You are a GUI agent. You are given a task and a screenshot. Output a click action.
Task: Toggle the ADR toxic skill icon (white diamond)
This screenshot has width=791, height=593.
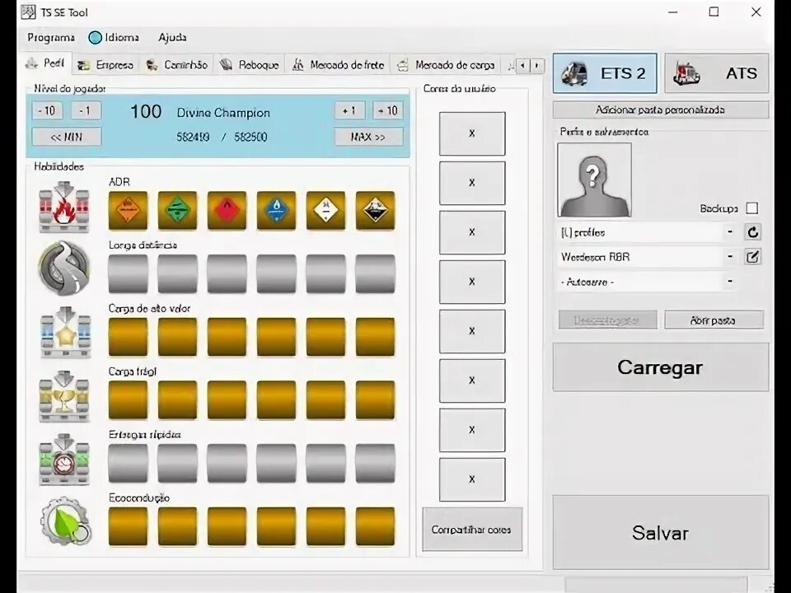pos(326,210)
